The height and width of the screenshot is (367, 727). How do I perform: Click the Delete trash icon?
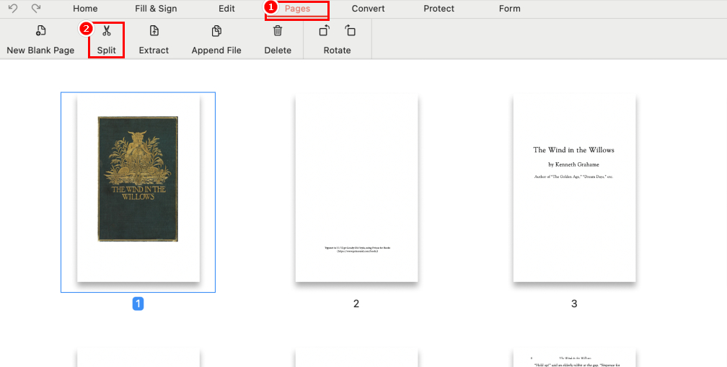coord(278,30)
